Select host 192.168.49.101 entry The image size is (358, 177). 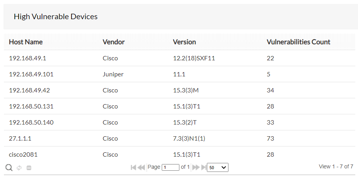[x=31, y=74]
